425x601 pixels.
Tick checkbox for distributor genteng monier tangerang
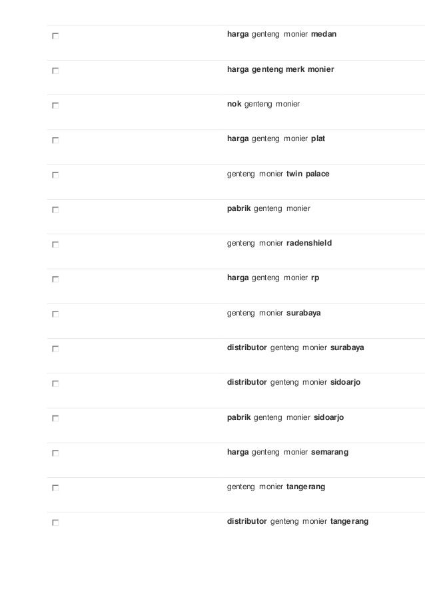[55, 523]
